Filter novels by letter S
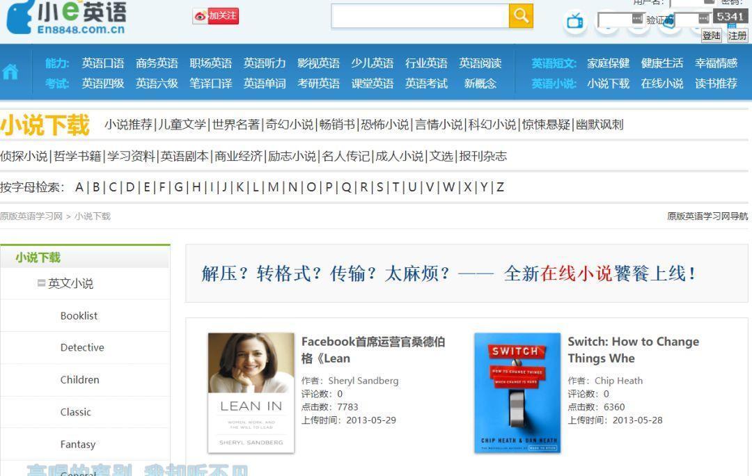This screenshot has height=476, width=752. [380, 187]
